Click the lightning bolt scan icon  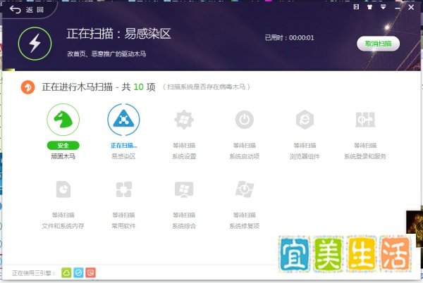(x=35, y=44)
